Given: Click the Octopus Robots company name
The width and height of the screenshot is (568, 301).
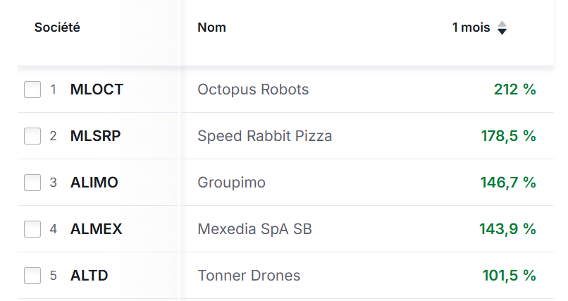Looking at the screenshot, I should [253, 90].
